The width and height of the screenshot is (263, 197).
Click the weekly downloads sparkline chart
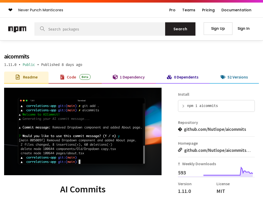228,172
